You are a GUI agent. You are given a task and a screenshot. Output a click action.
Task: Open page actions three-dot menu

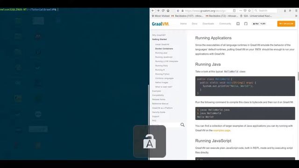(x=241, y=11)
